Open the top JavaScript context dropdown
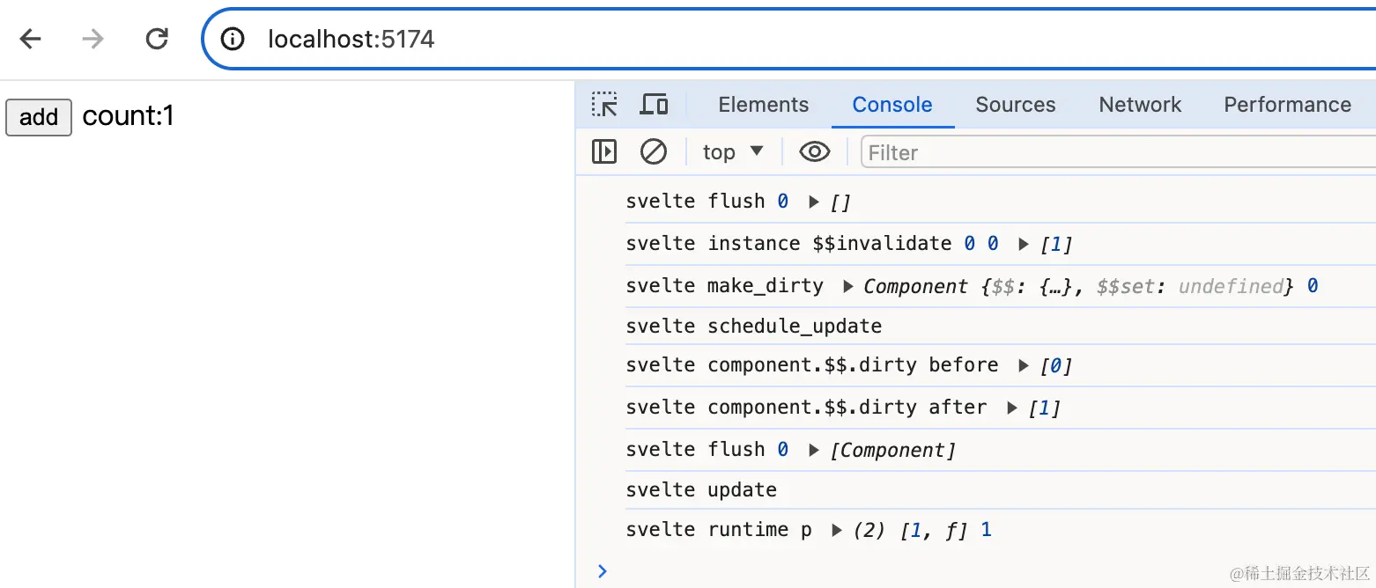Image resolution: width=1376 pixels, height=588 pixels. tap(733, 152)
